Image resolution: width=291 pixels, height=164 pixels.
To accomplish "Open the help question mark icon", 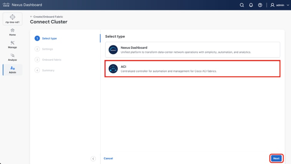I will coord(260,5).
